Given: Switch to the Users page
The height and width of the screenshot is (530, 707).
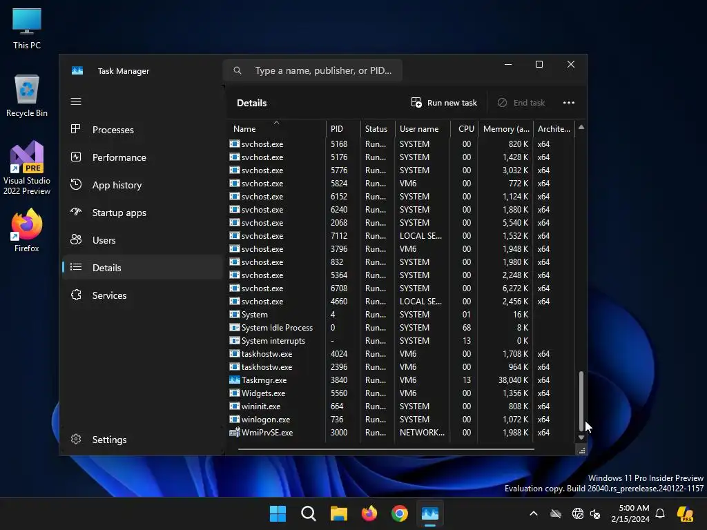Looking at the screenshot, I should click(142, 239).
